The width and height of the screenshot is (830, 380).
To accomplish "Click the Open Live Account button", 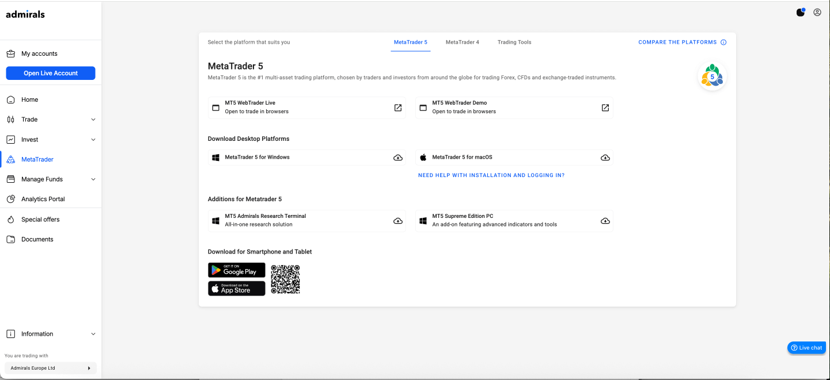I will pyautogui.click(x=51, y=73).
